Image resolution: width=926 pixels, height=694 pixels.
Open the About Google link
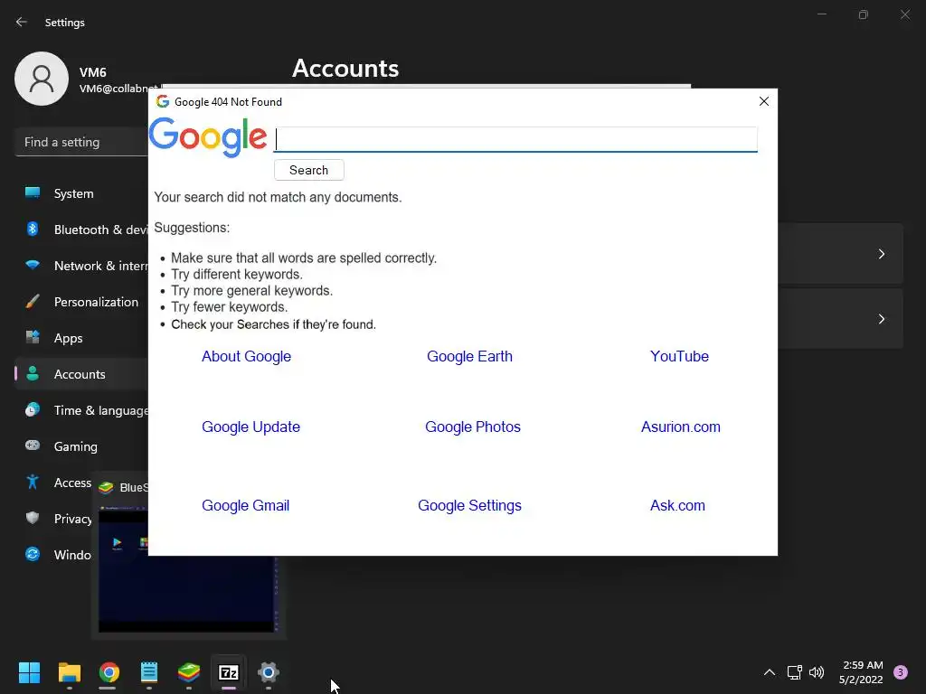tap(246, 356)
